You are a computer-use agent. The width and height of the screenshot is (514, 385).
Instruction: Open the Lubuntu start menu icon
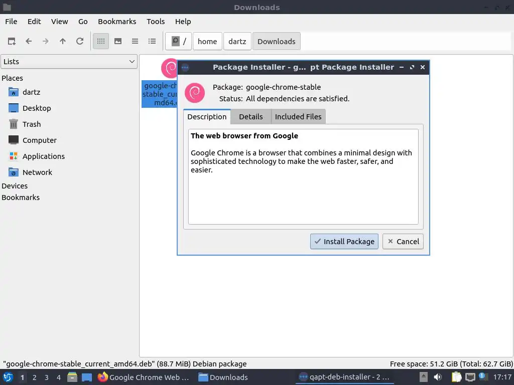coord(8,377)
